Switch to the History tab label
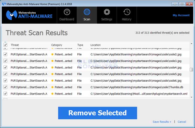The image size is (195, 128). click(127, 19)
